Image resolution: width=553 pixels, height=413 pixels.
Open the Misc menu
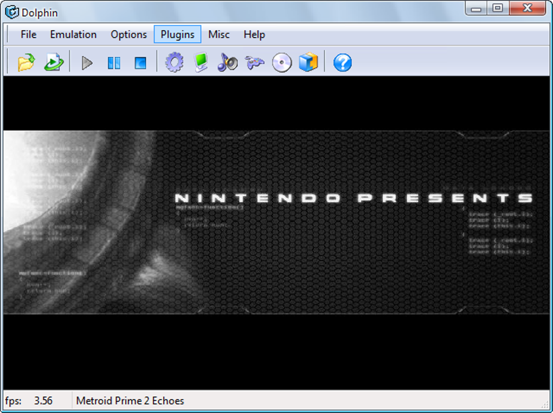pos(219,35)
